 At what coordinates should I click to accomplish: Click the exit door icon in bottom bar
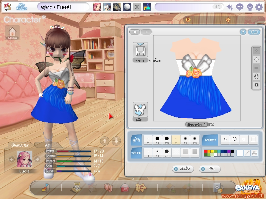tap(46, 187)
